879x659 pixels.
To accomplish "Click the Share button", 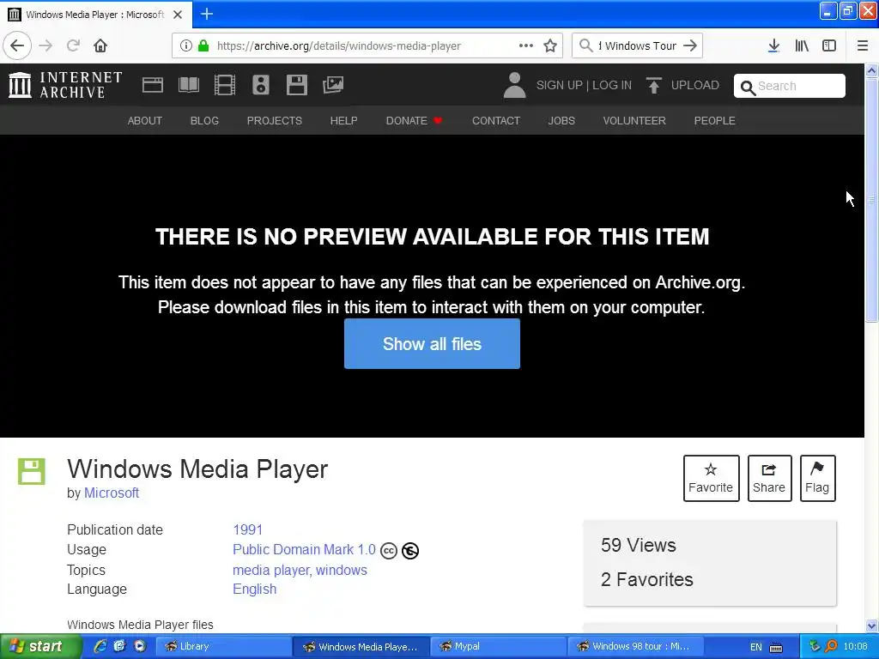I will (769, 478).
